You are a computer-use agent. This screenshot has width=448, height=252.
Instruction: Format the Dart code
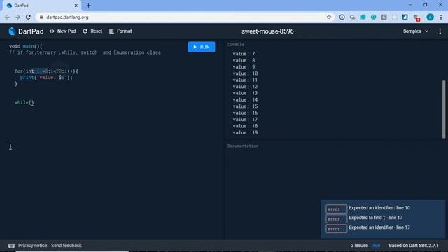120,31
